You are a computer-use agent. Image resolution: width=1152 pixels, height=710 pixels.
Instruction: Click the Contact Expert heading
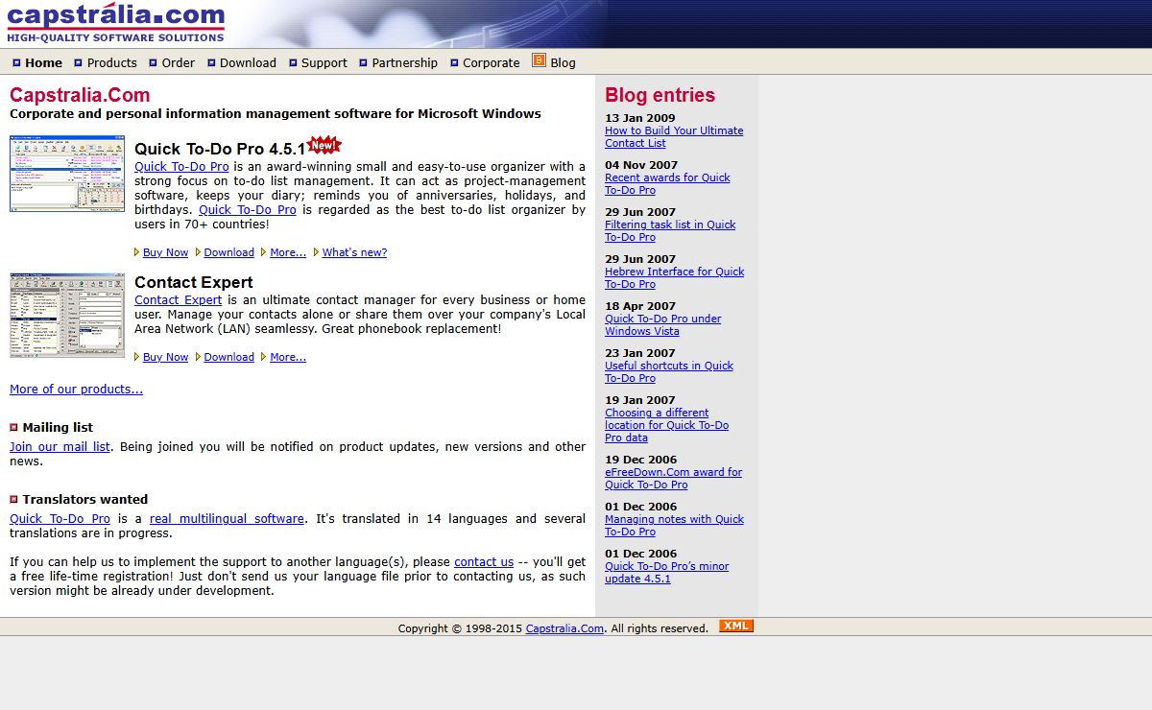(193, 282)
